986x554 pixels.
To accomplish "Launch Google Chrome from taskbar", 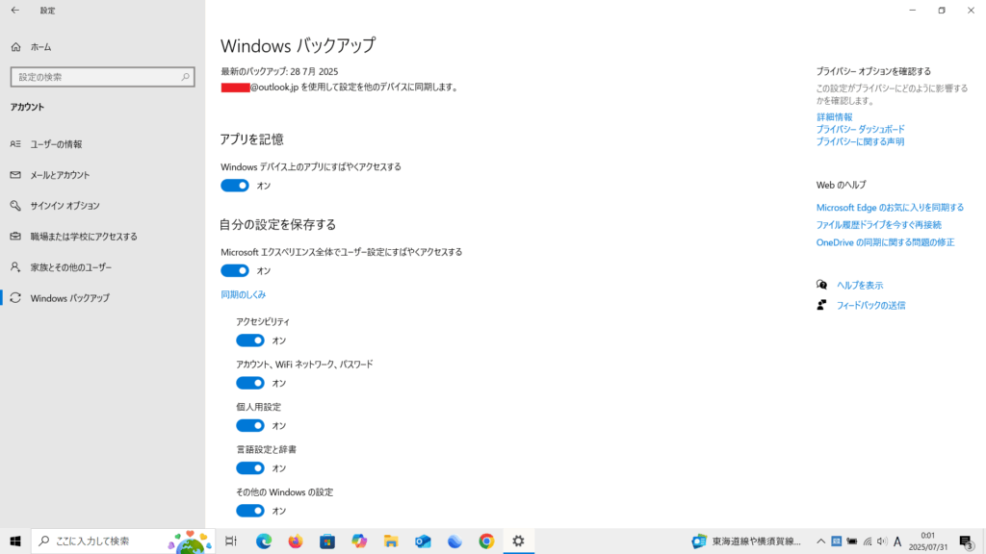I will tap(486, 541).
